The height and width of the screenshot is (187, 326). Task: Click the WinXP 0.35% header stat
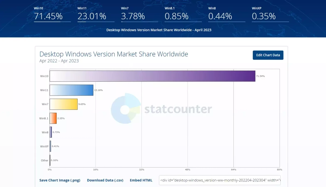(x=264, y=16)
